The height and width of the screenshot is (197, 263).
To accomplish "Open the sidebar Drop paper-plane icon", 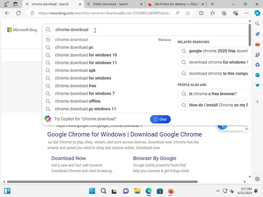I will point(257,85).
